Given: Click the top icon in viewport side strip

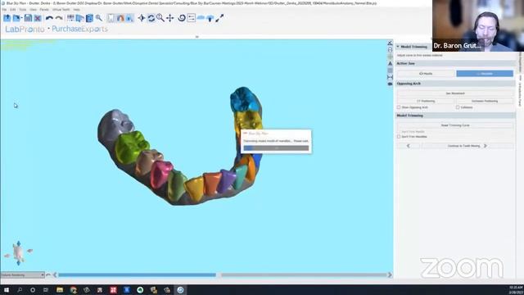Looking at the screenshot, I should pyautogui.click(x=390, y=43).
